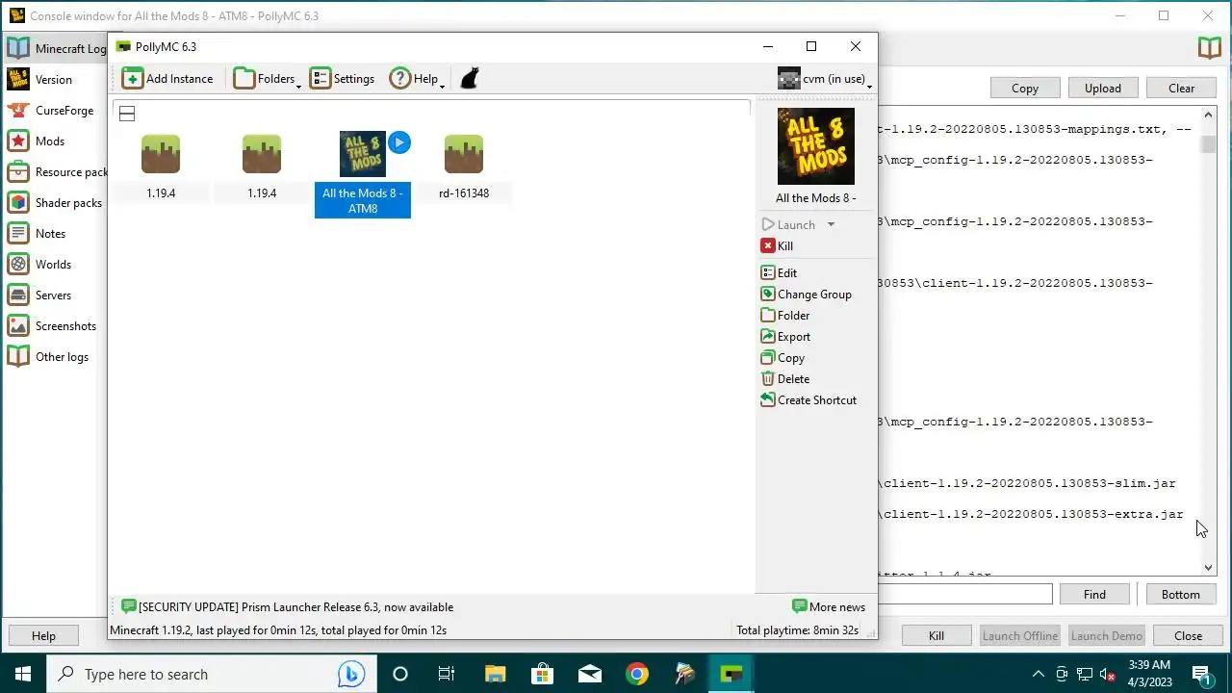Open the taskbar notification center

click(1201, 674)
